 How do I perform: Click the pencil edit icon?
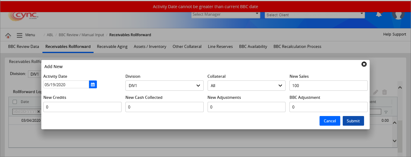[x=375, y=93]
